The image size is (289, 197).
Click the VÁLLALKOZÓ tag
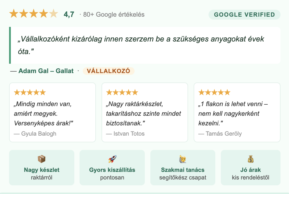pyautogui.click(x=109, y=71)
